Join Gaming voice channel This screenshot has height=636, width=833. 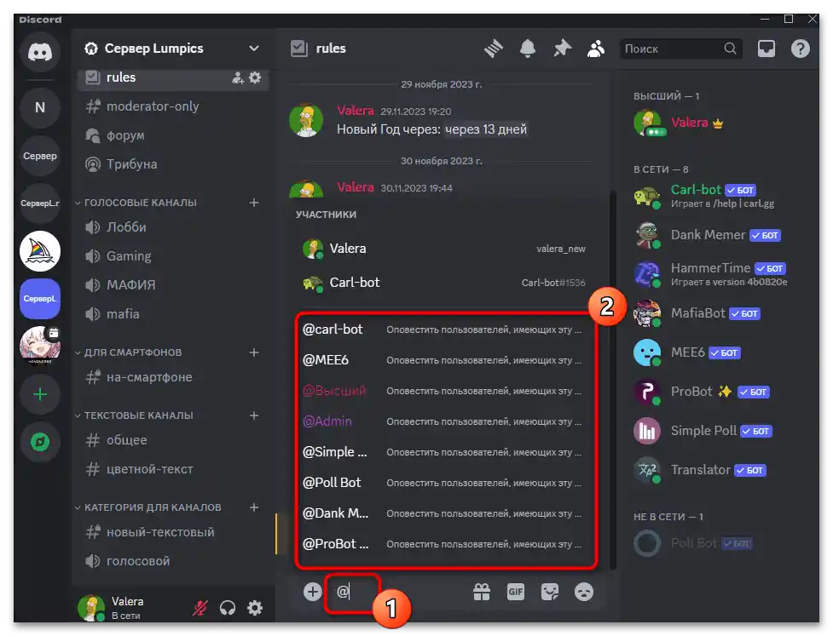click(174, 255)
